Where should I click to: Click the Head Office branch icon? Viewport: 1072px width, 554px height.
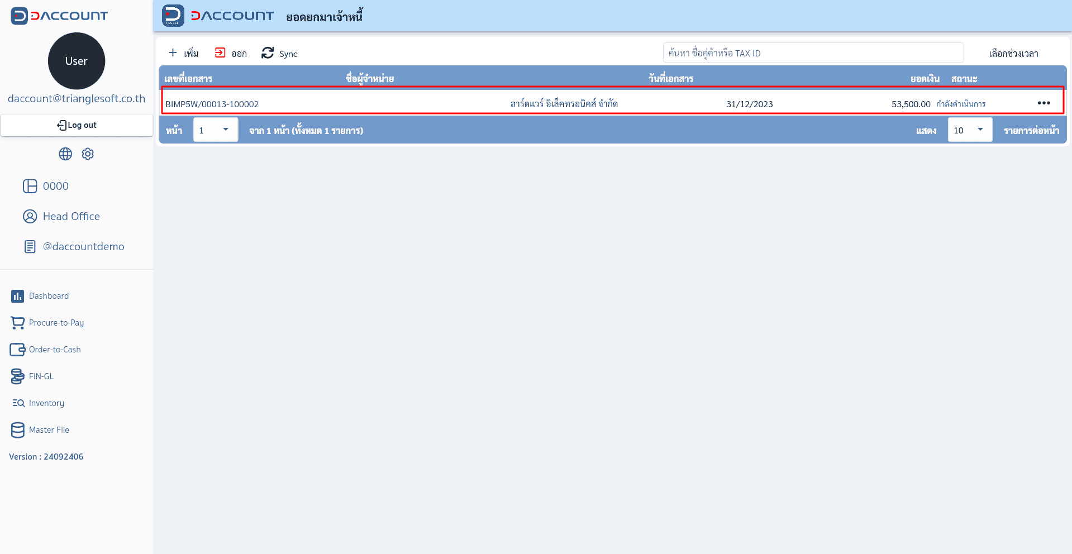(30, 216)
